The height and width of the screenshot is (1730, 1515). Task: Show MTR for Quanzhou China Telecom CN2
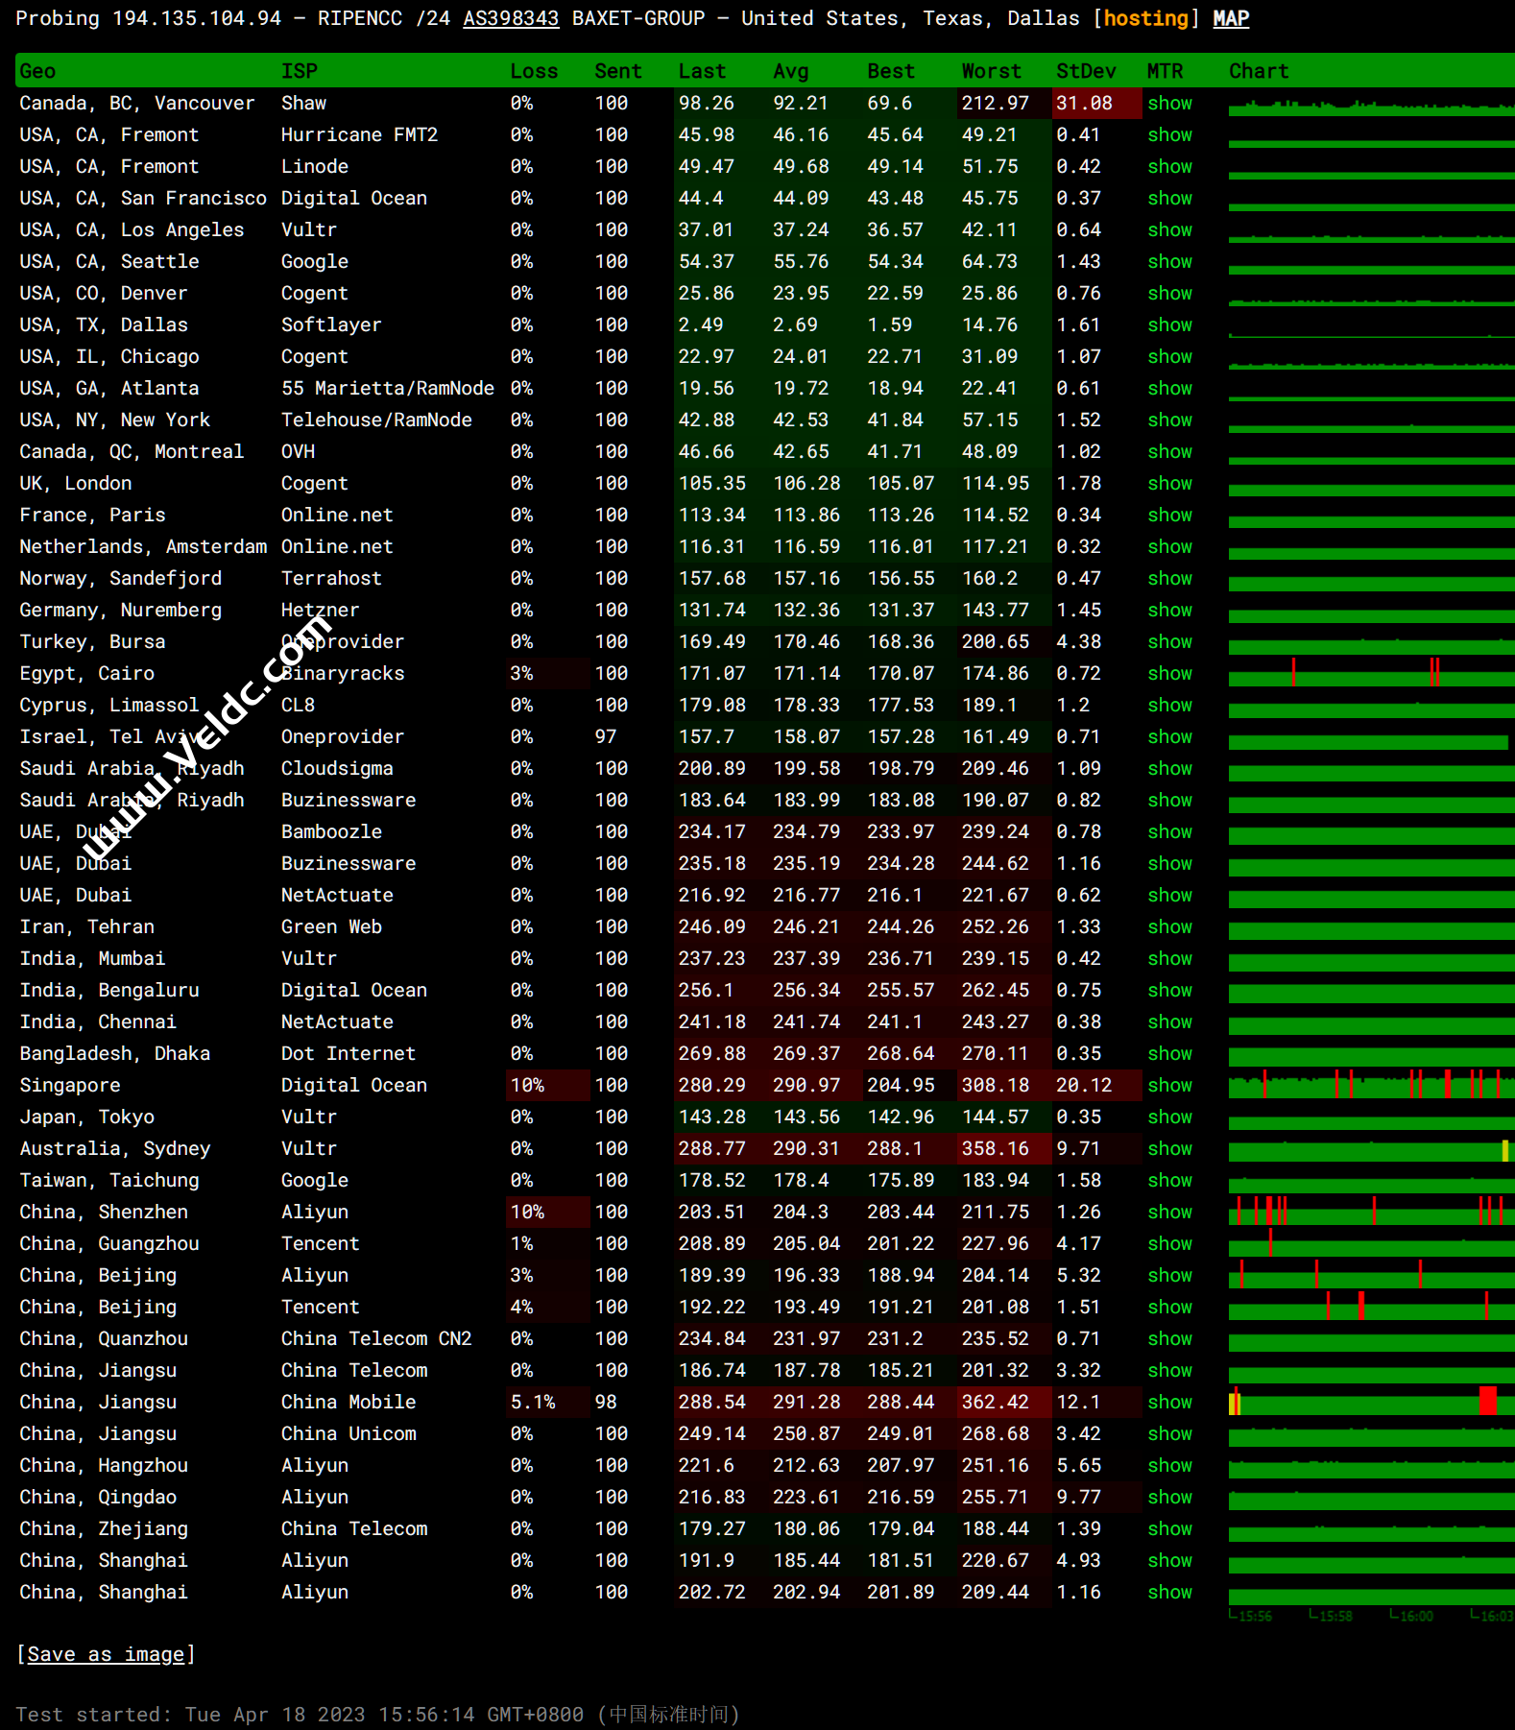[1169, 1338]
